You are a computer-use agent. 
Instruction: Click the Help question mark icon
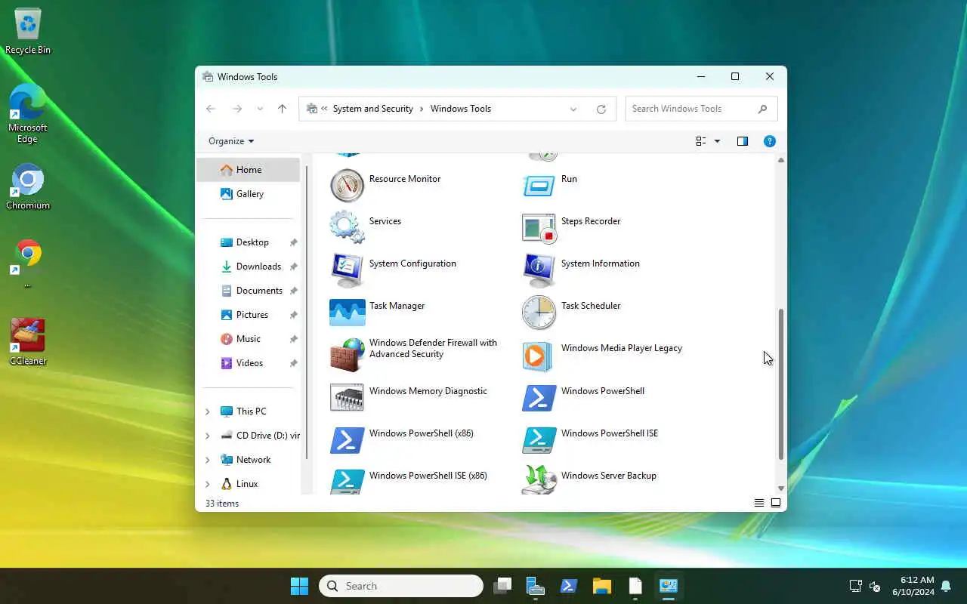(x=769, y=141)
